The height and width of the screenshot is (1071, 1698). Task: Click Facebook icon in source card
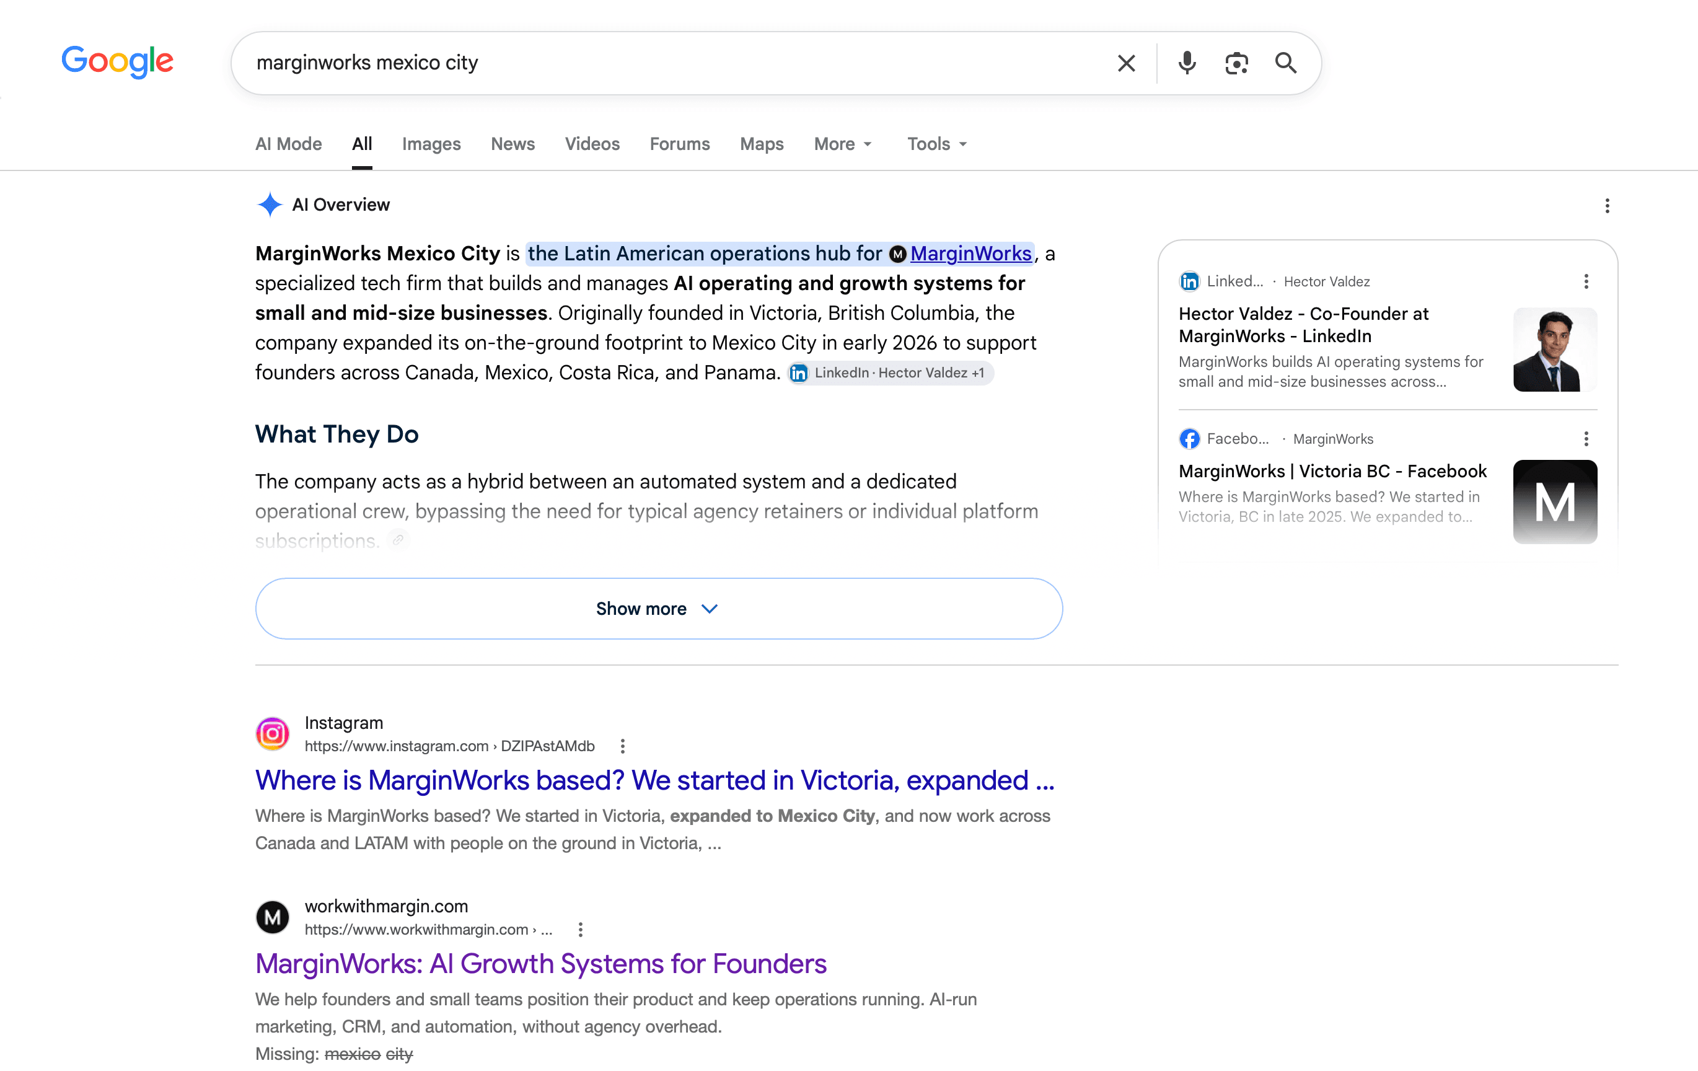pos(1189,439)
